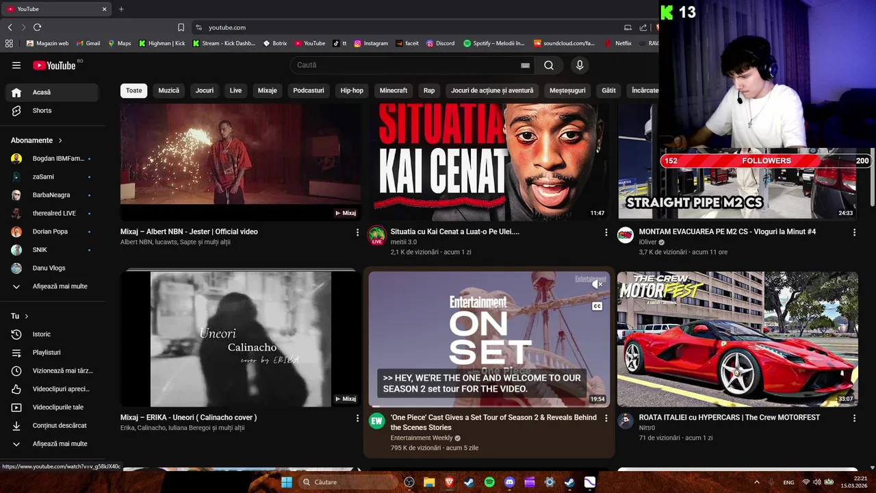This screenshot has width=876, height=493.
Task: Open meitii 3.0 channel avatar
Action: click(377, 236)
